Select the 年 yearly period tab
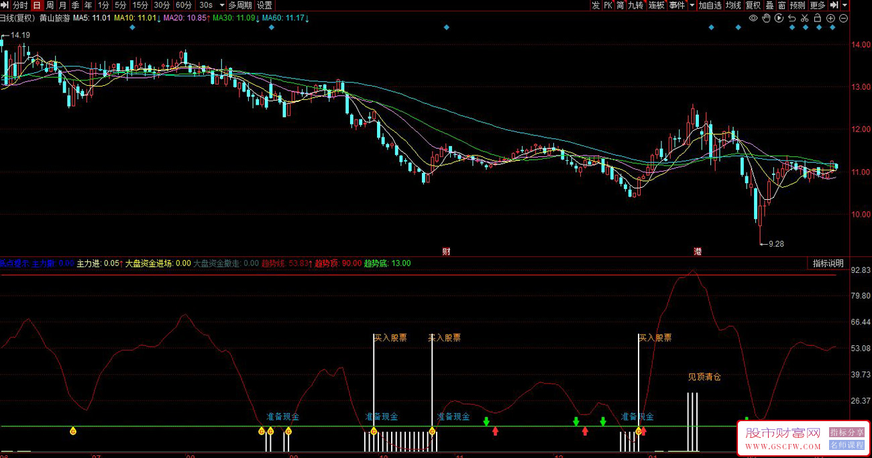Image resolution: width=872 pixels, height=458 pixels. [88, 5]
